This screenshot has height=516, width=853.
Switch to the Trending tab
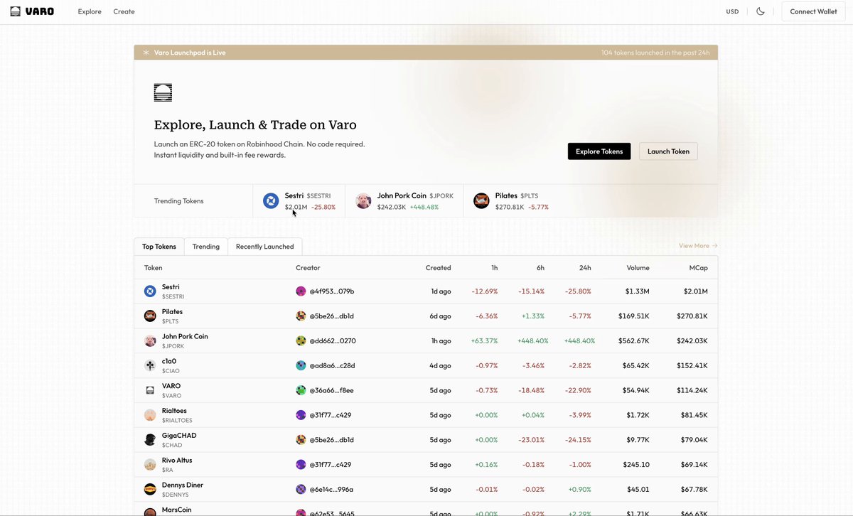click(206, 247)
